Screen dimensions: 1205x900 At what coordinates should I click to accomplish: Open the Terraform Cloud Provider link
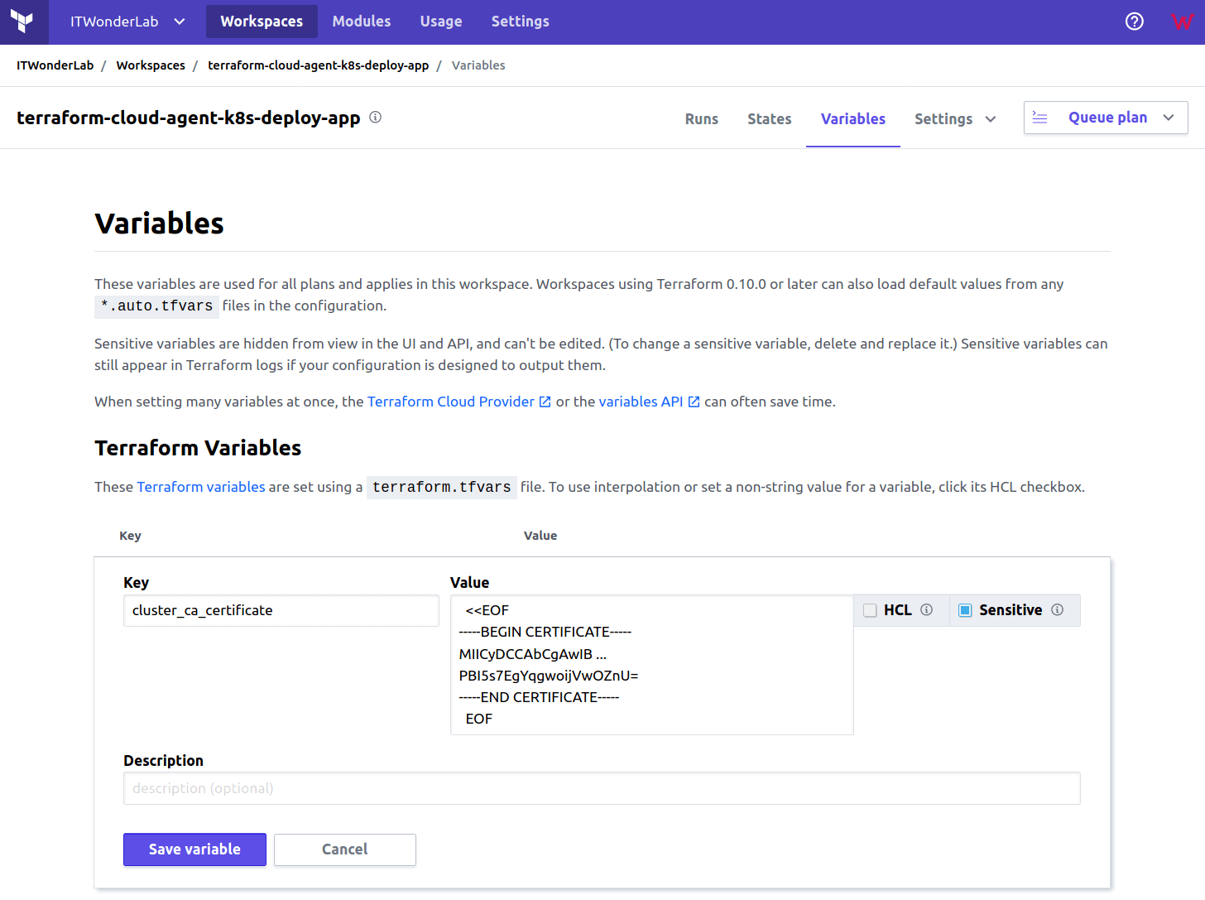pos(451,402)
